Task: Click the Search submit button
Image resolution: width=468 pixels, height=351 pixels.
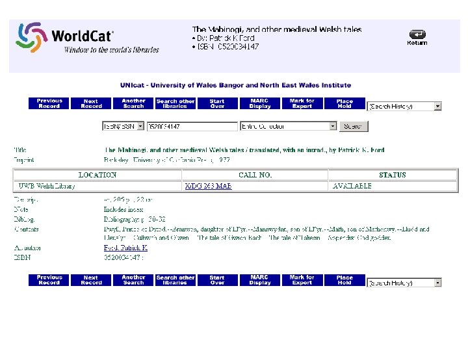Action: (x=354, y=126)
